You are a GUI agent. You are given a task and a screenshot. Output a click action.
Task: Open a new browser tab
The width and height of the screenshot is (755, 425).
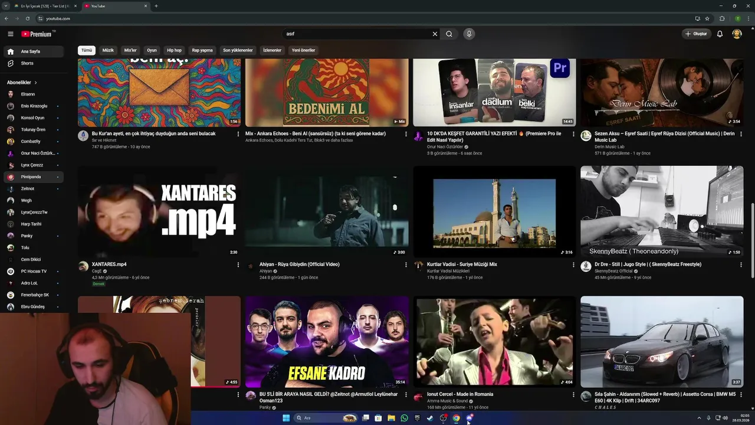pyautogui.click(x=156, y=6)
